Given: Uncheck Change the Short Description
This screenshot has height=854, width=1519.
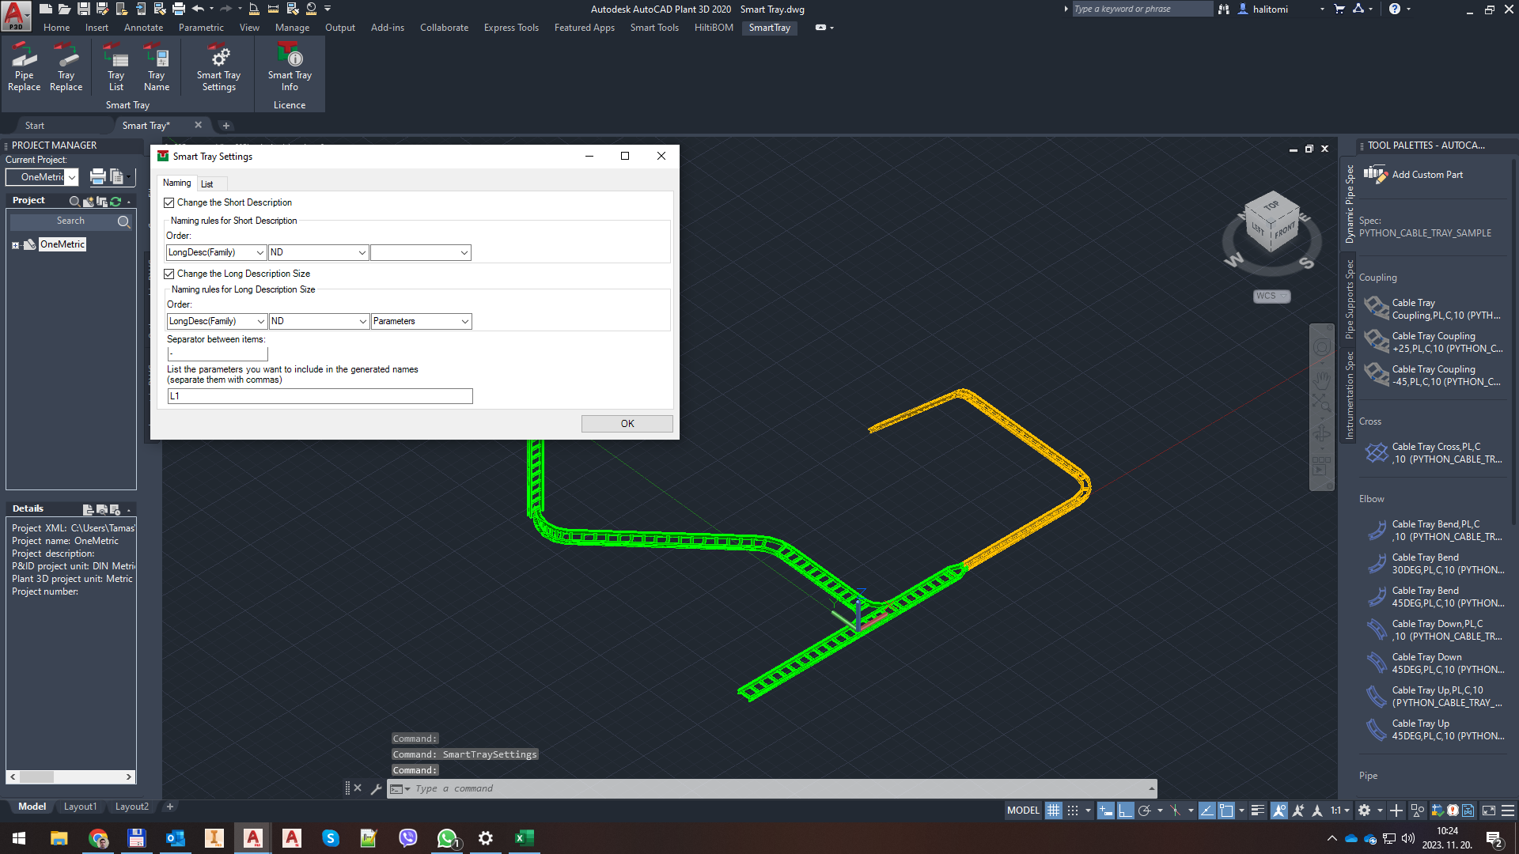Looking at the screenshot, I should pyautogui.click(x=169, y=203).
